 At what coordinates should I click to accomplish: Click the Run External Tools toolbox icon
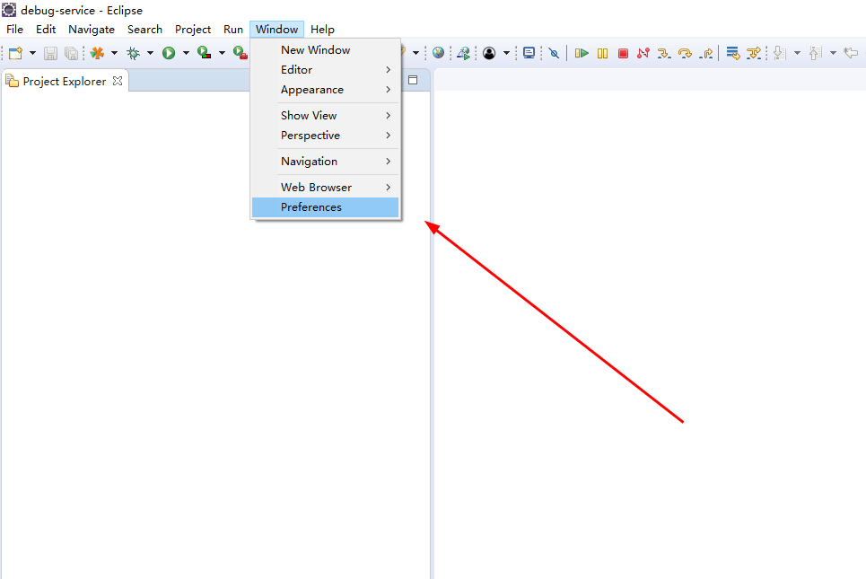[241, 53]
